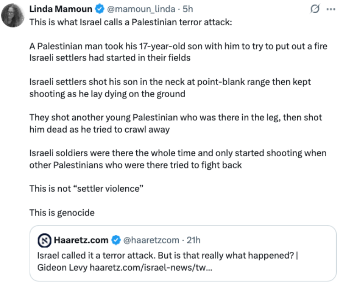
Task: Click the 'This is genocide' line
Action: point(62,213)
